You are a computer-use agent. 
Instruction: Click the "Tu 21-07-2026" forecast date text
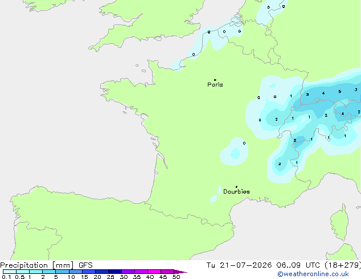coord(239,265)
